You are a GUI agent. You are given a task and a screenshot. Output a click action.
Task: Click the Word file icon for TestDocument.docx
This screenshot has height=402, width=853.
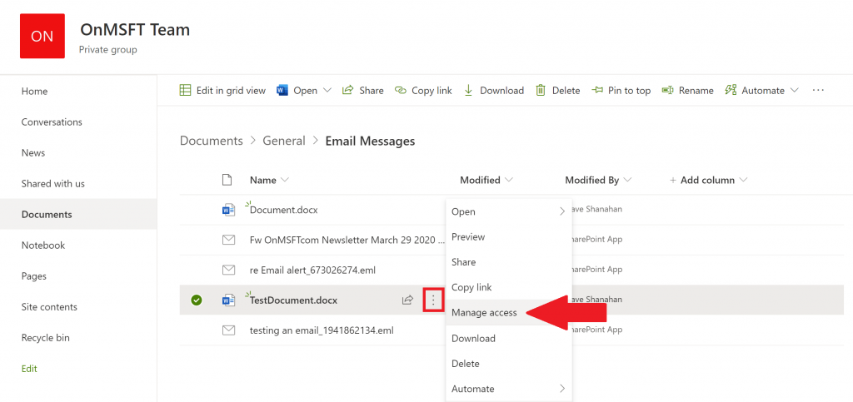228,300
